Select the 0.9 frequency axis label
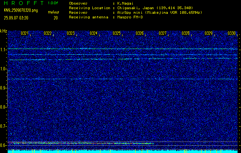 click(3, 88)
